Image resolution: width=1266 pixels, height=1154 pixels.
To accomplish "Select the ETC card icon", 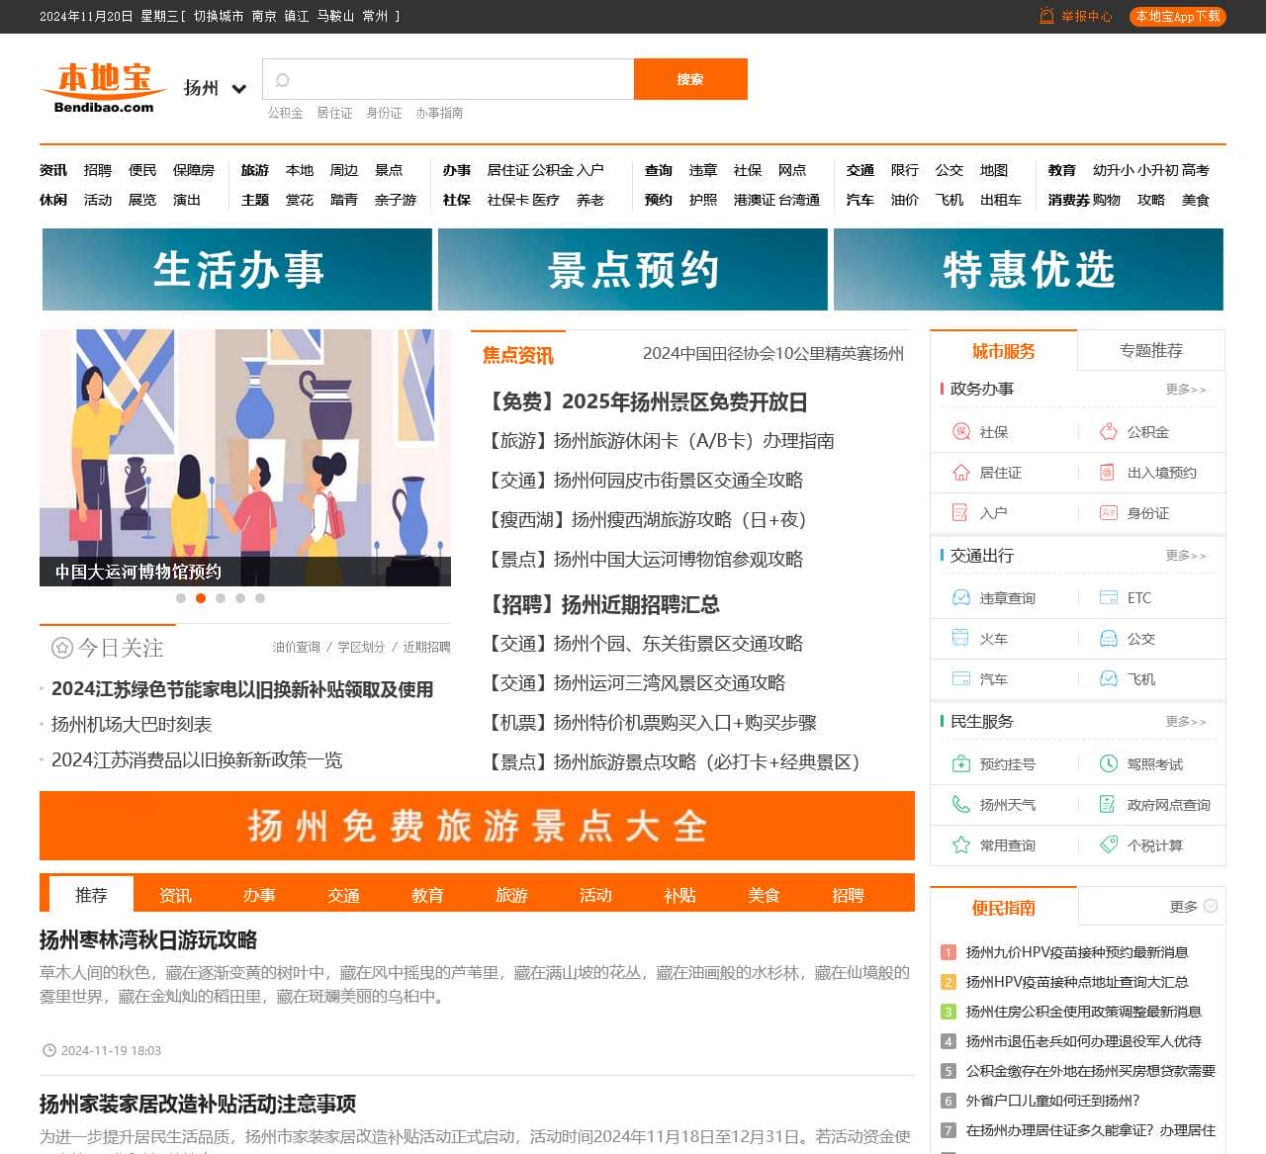I will click(1109, 598).
